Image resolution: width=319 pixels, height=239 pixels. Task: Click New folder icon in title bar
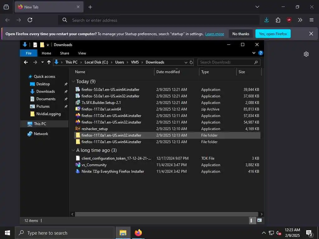(42, 45)
